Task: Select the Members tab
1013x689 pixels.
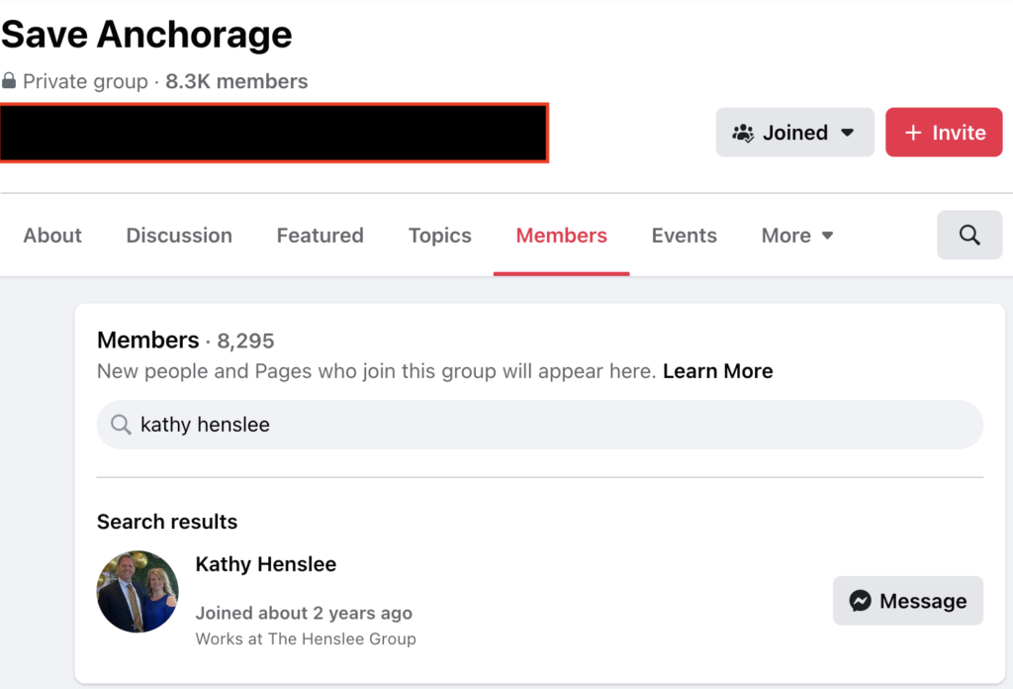Action: point(562,236)
